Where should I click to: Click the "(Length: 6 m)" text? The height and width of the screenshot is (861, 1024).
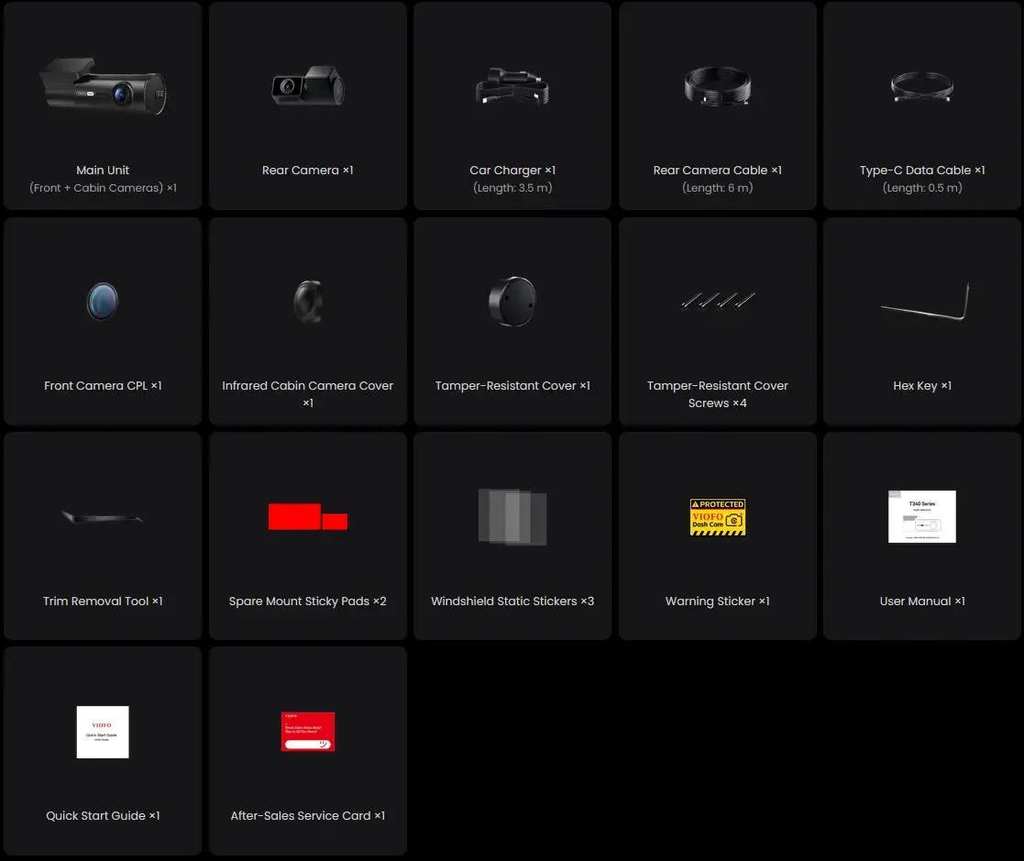[718, 187]
